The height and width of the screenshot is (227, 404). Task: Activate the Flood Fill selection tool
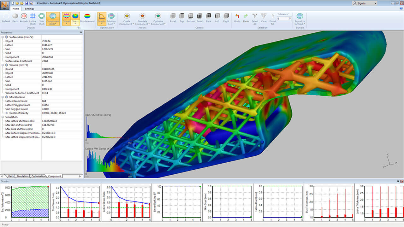(x=273, y=16)
